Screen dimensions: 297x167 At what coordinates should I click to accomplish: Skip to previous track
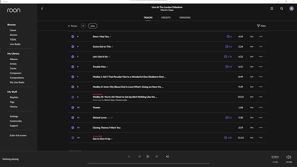139,156
